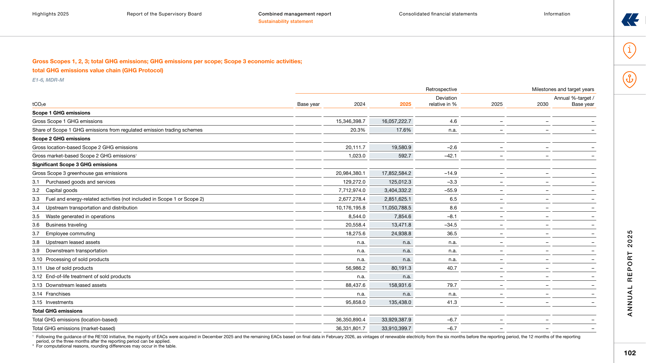Select Combined management report tab
The image size is (646, 363).
pyautogui.click(x=295, y=14)
